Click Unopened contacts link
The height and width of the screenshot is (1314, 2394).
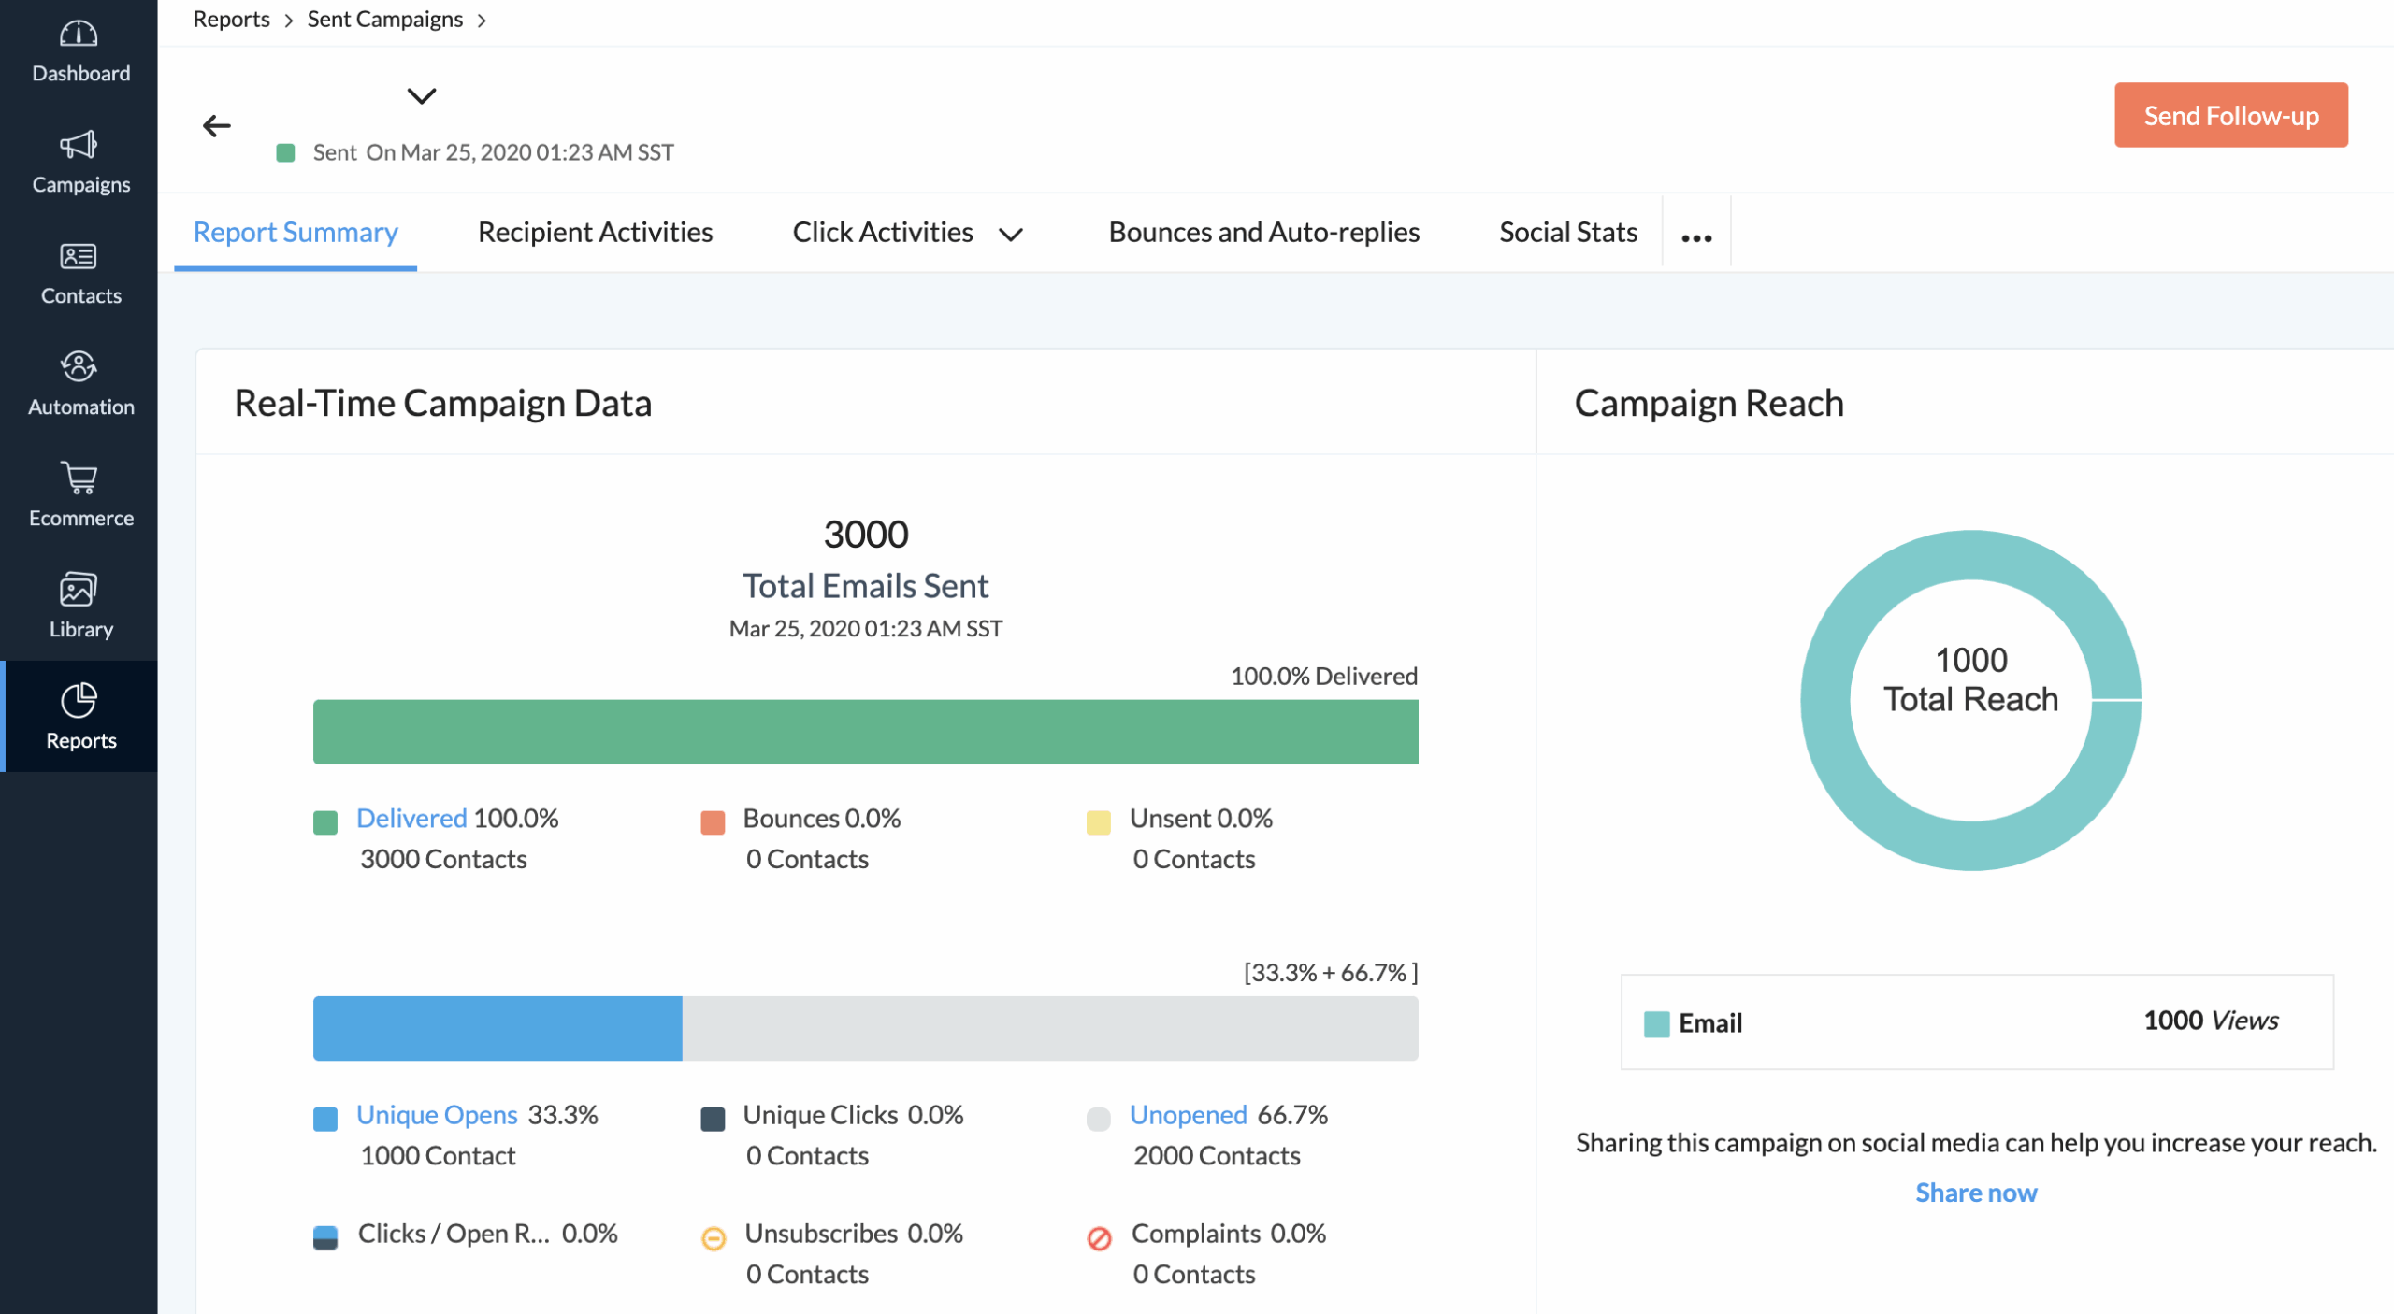click(1189, 1114)
